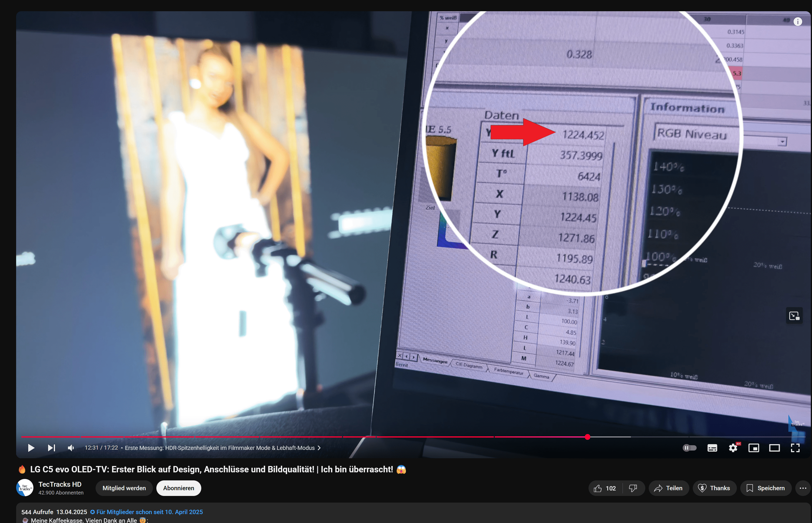The width and height of the screenshot is (812, 523).
Task: Click the '544 Aufrufe' text
Action: (37, 512)
